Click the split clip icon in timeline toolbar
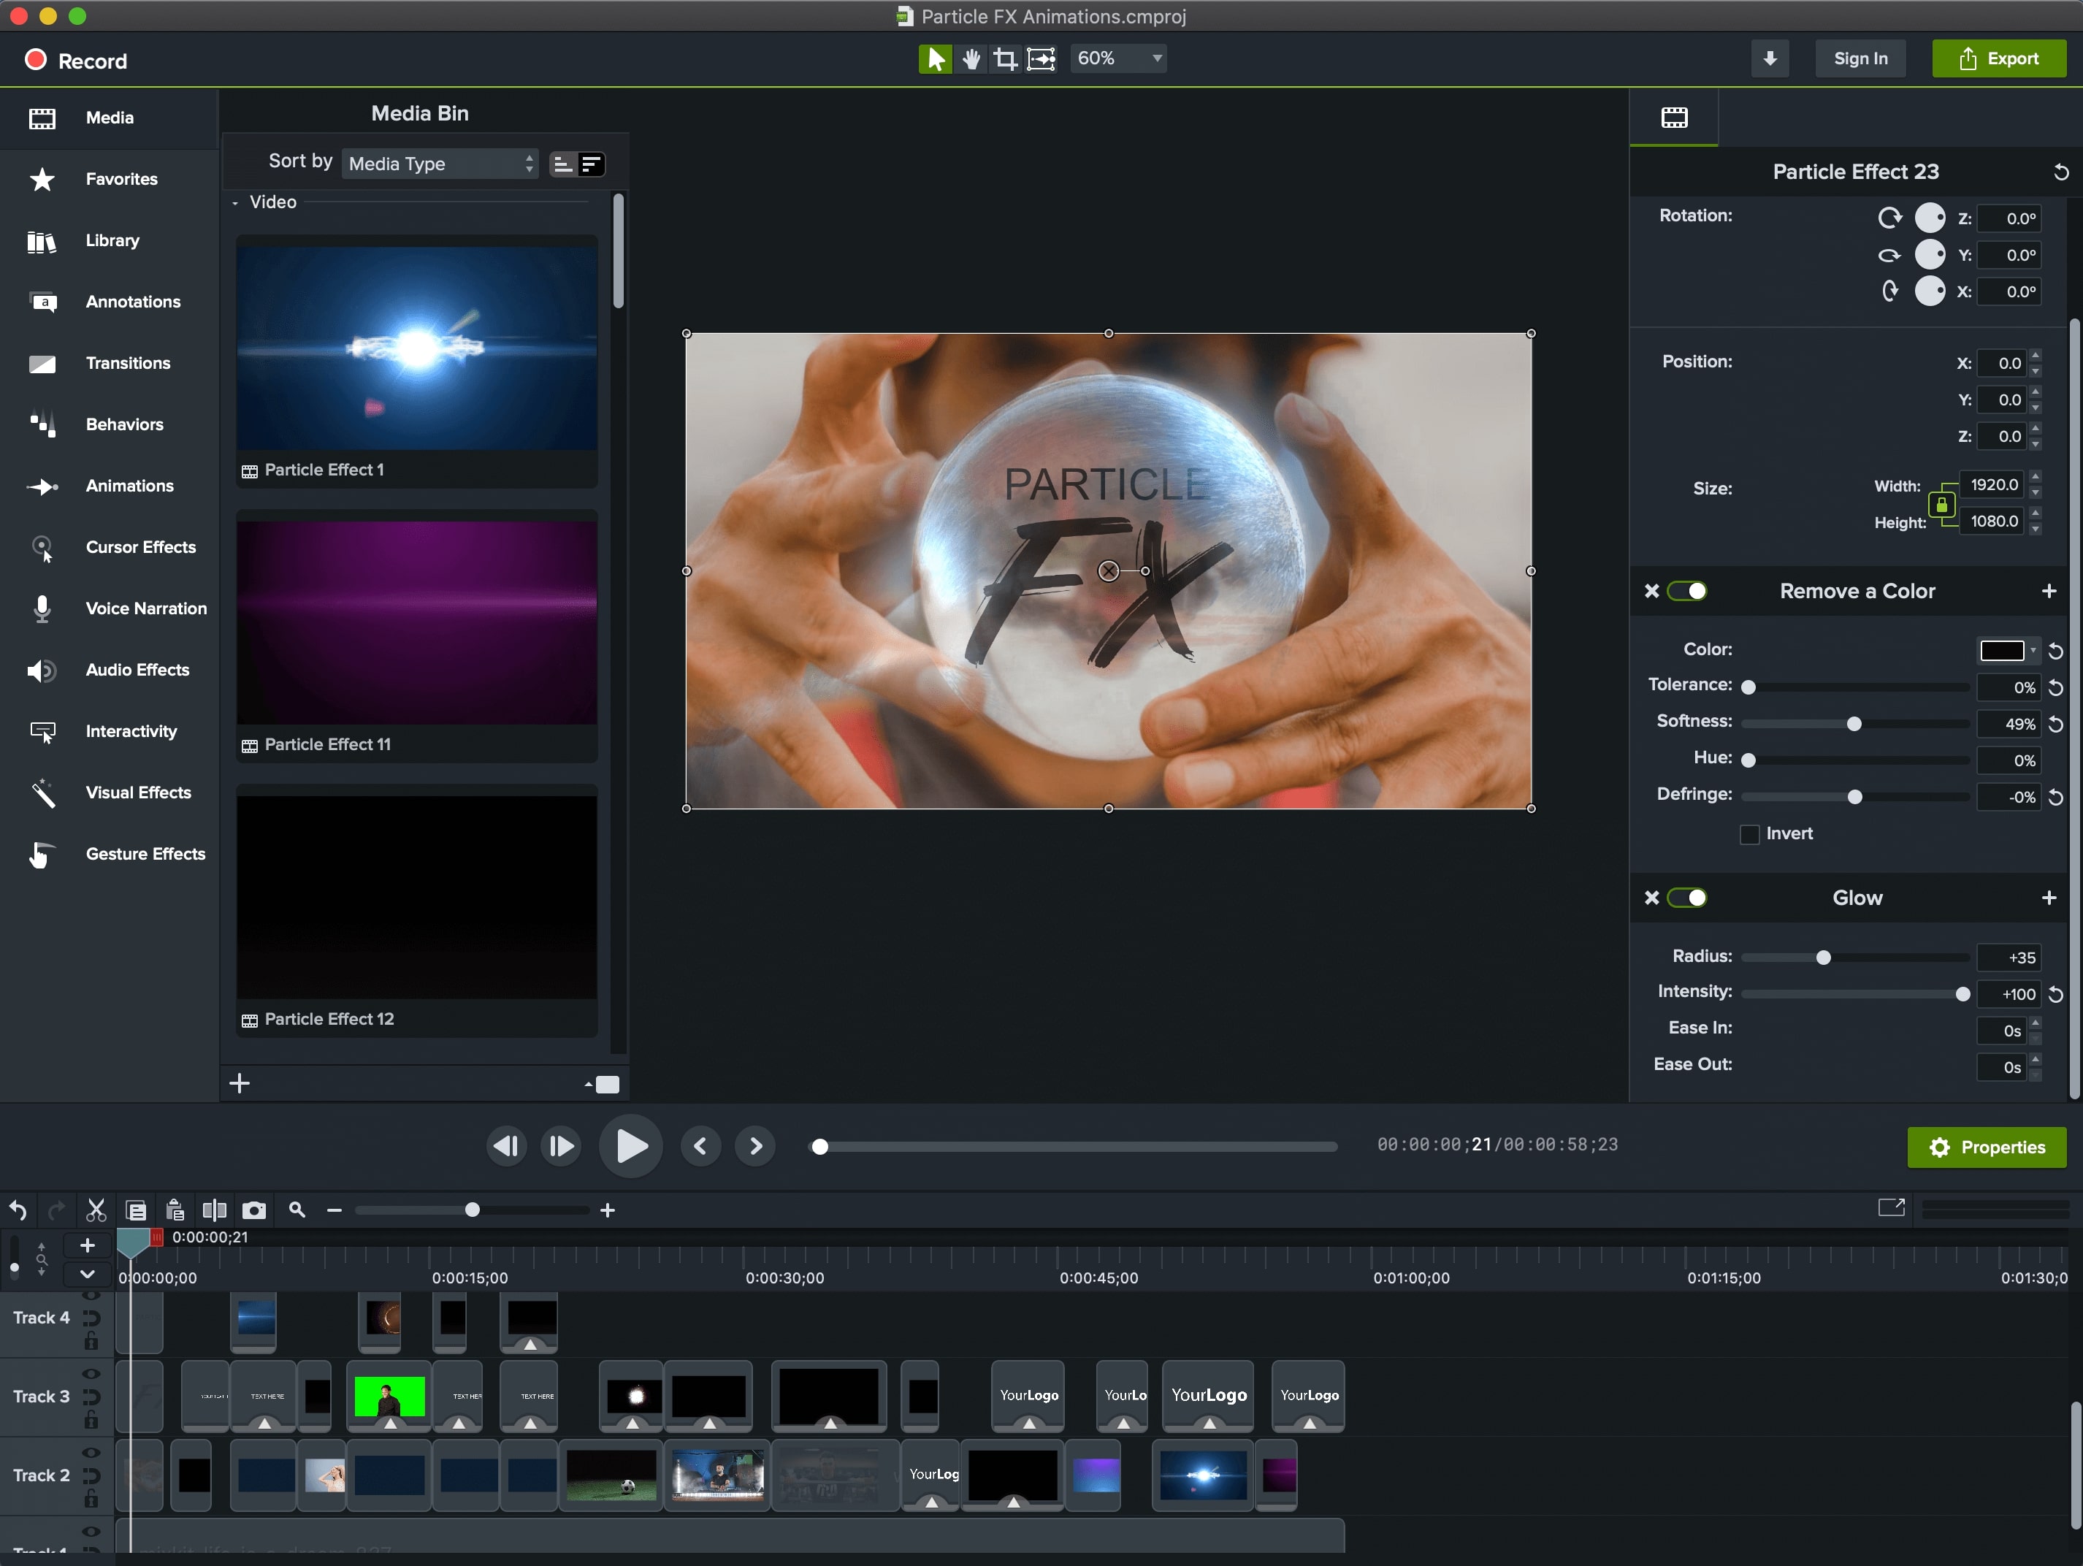Screen dimensions: 2083x1566 215,1210
